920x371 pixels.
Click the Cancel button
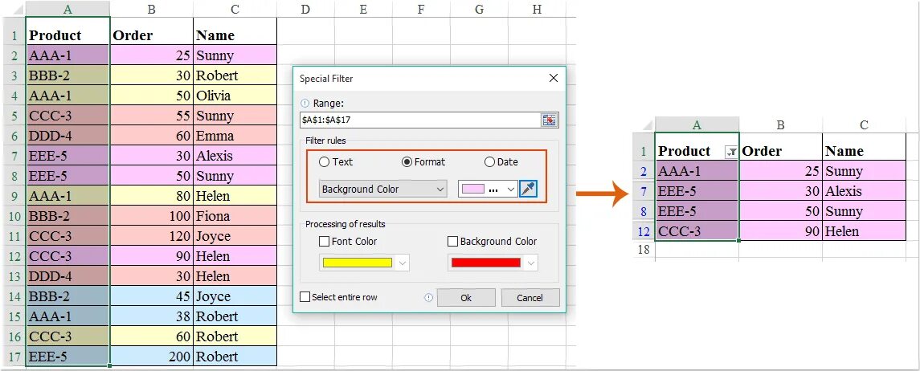tap(530, 298)
